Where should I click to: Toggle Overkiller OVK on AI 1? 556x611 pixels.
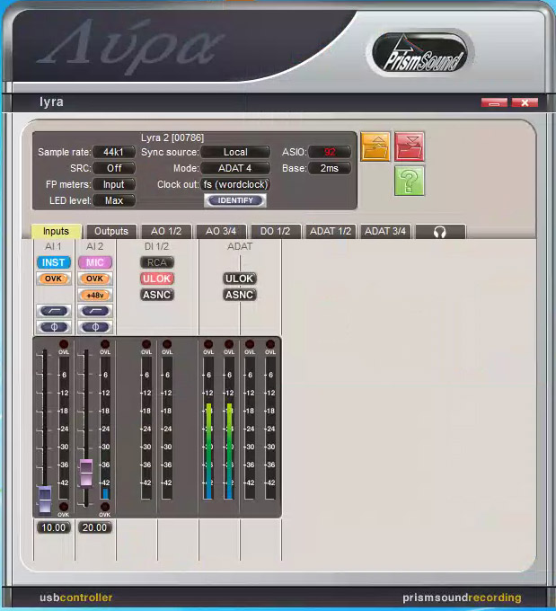pyautogui.click(x=54, y=279)
